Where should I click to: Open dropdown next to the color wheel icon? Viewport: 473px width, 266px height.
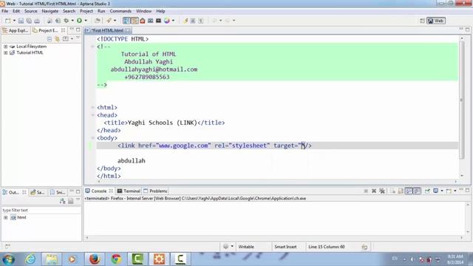coord(173,21)
